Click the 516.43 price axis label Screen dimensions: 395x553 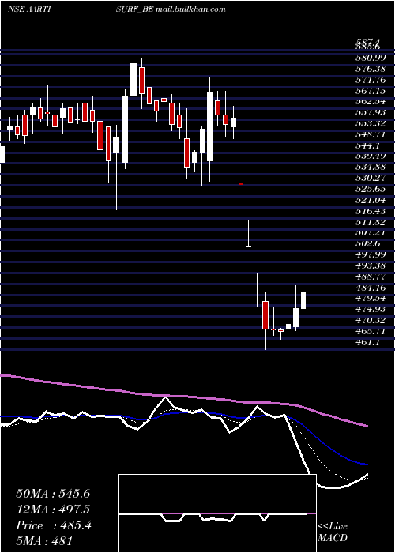click(x=371, y=212)
